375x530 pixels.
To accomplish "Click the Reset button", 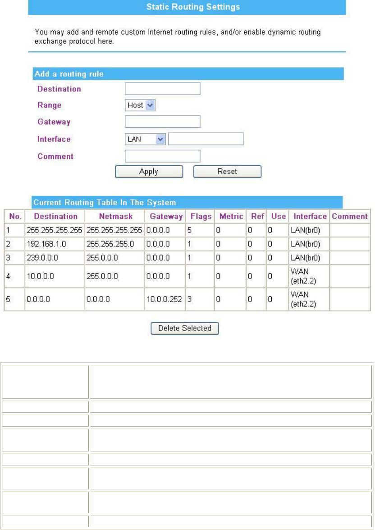I will 227,172.
